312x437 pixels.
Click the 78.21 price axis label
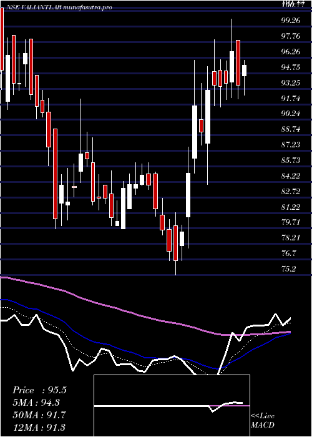point(291,238)
